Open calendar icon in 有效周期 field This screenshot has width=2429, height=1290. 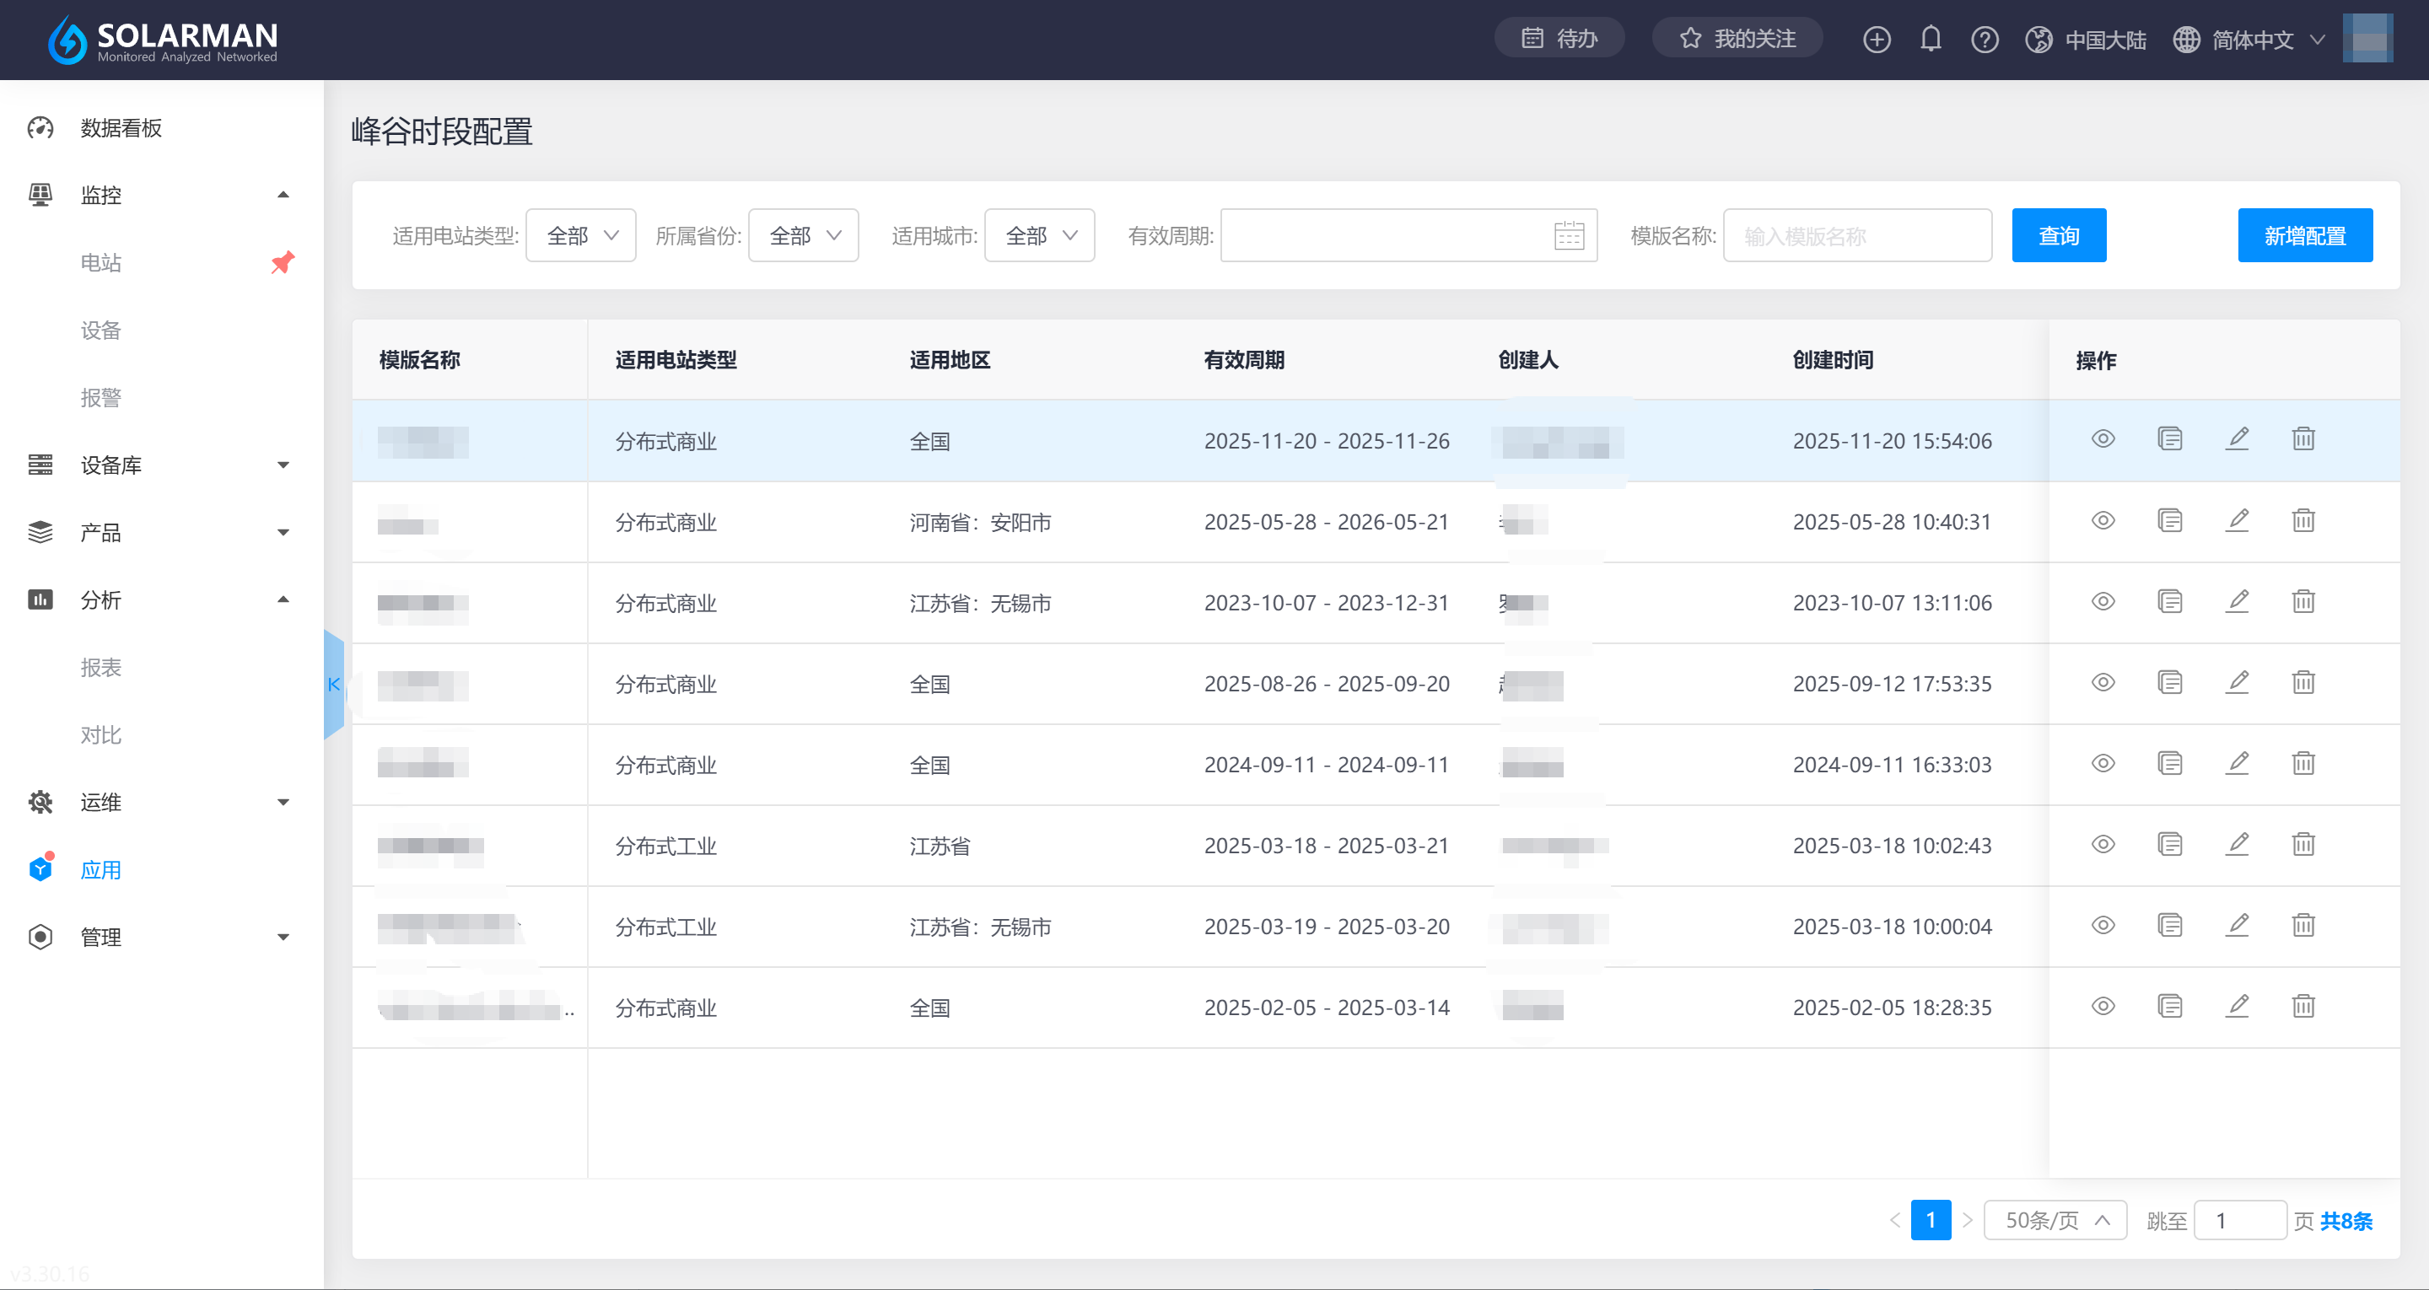[1568, 236]
